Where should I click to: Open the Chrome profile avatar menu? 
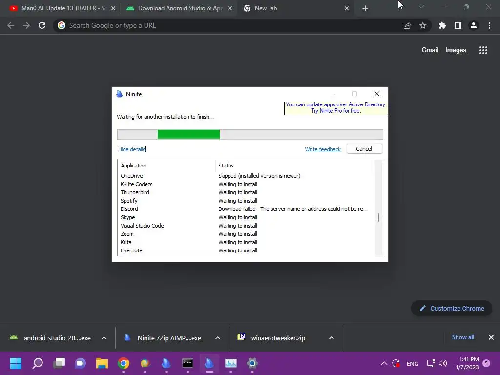[474, 25]
